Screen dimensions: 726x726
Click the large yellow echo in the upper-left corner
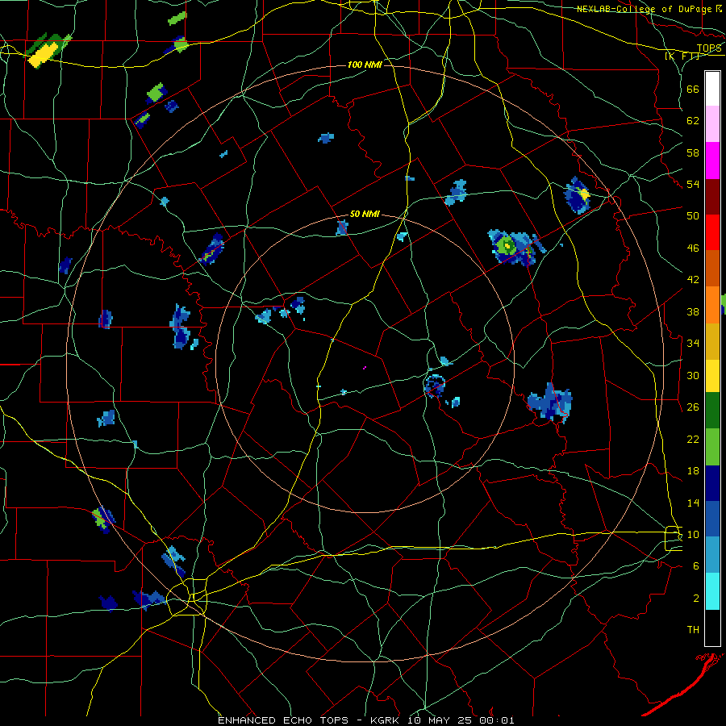point(43,54)
